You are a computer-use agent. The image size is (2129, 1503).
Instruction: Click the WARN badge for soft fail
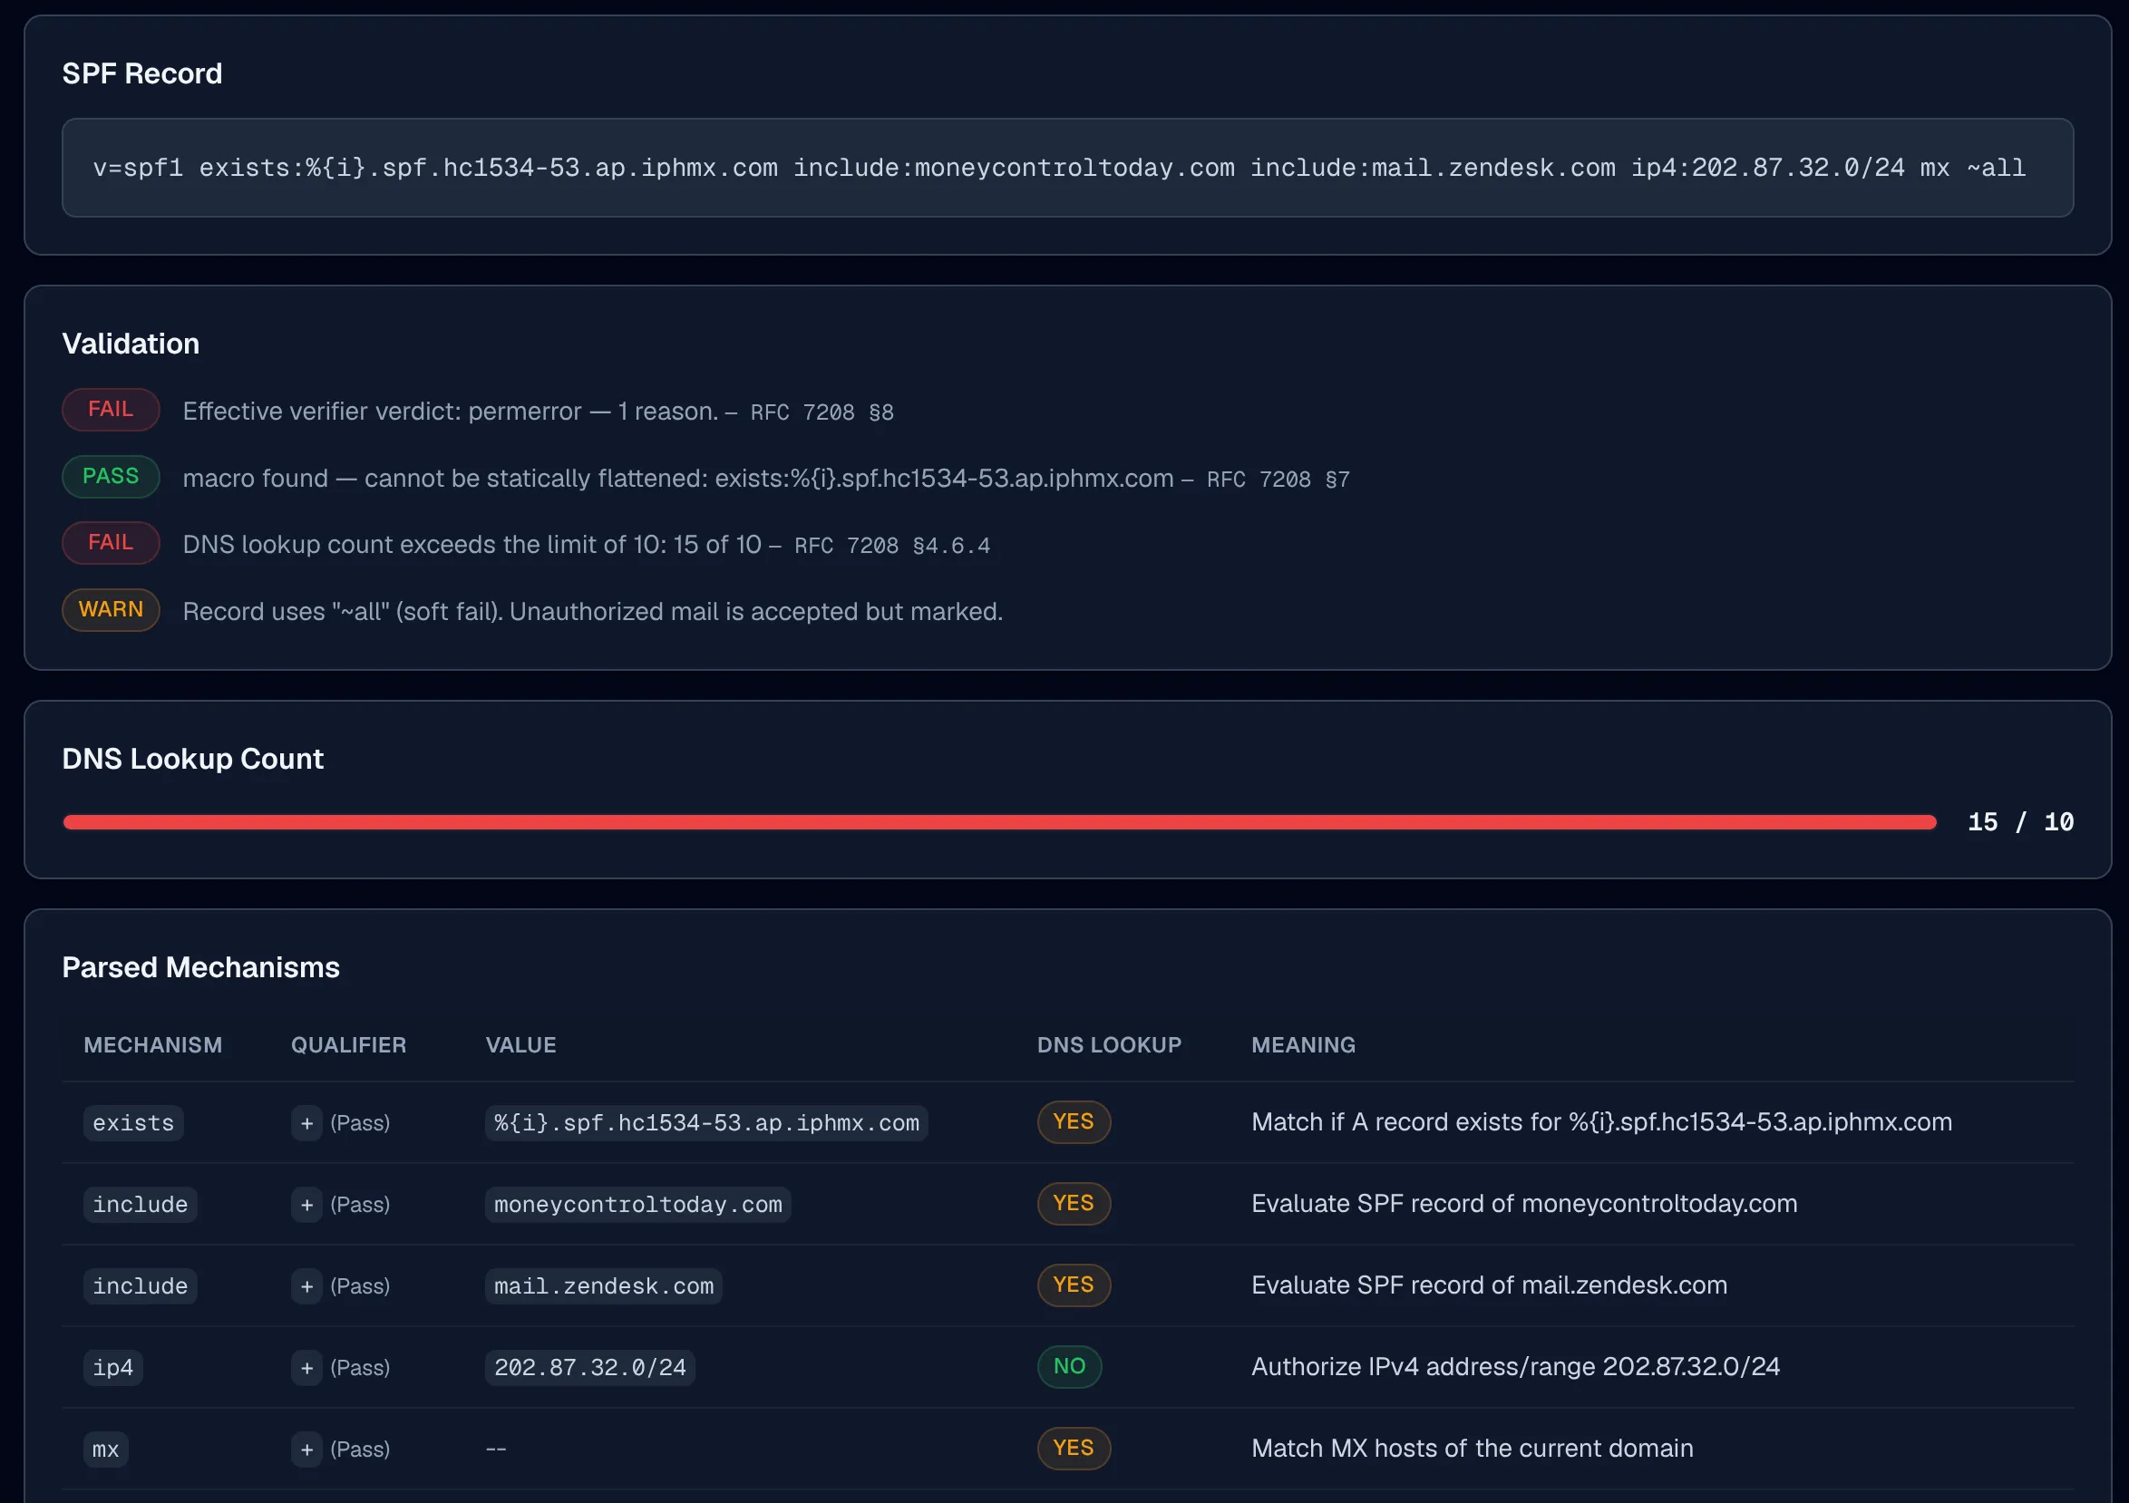[x=111, y=610]
